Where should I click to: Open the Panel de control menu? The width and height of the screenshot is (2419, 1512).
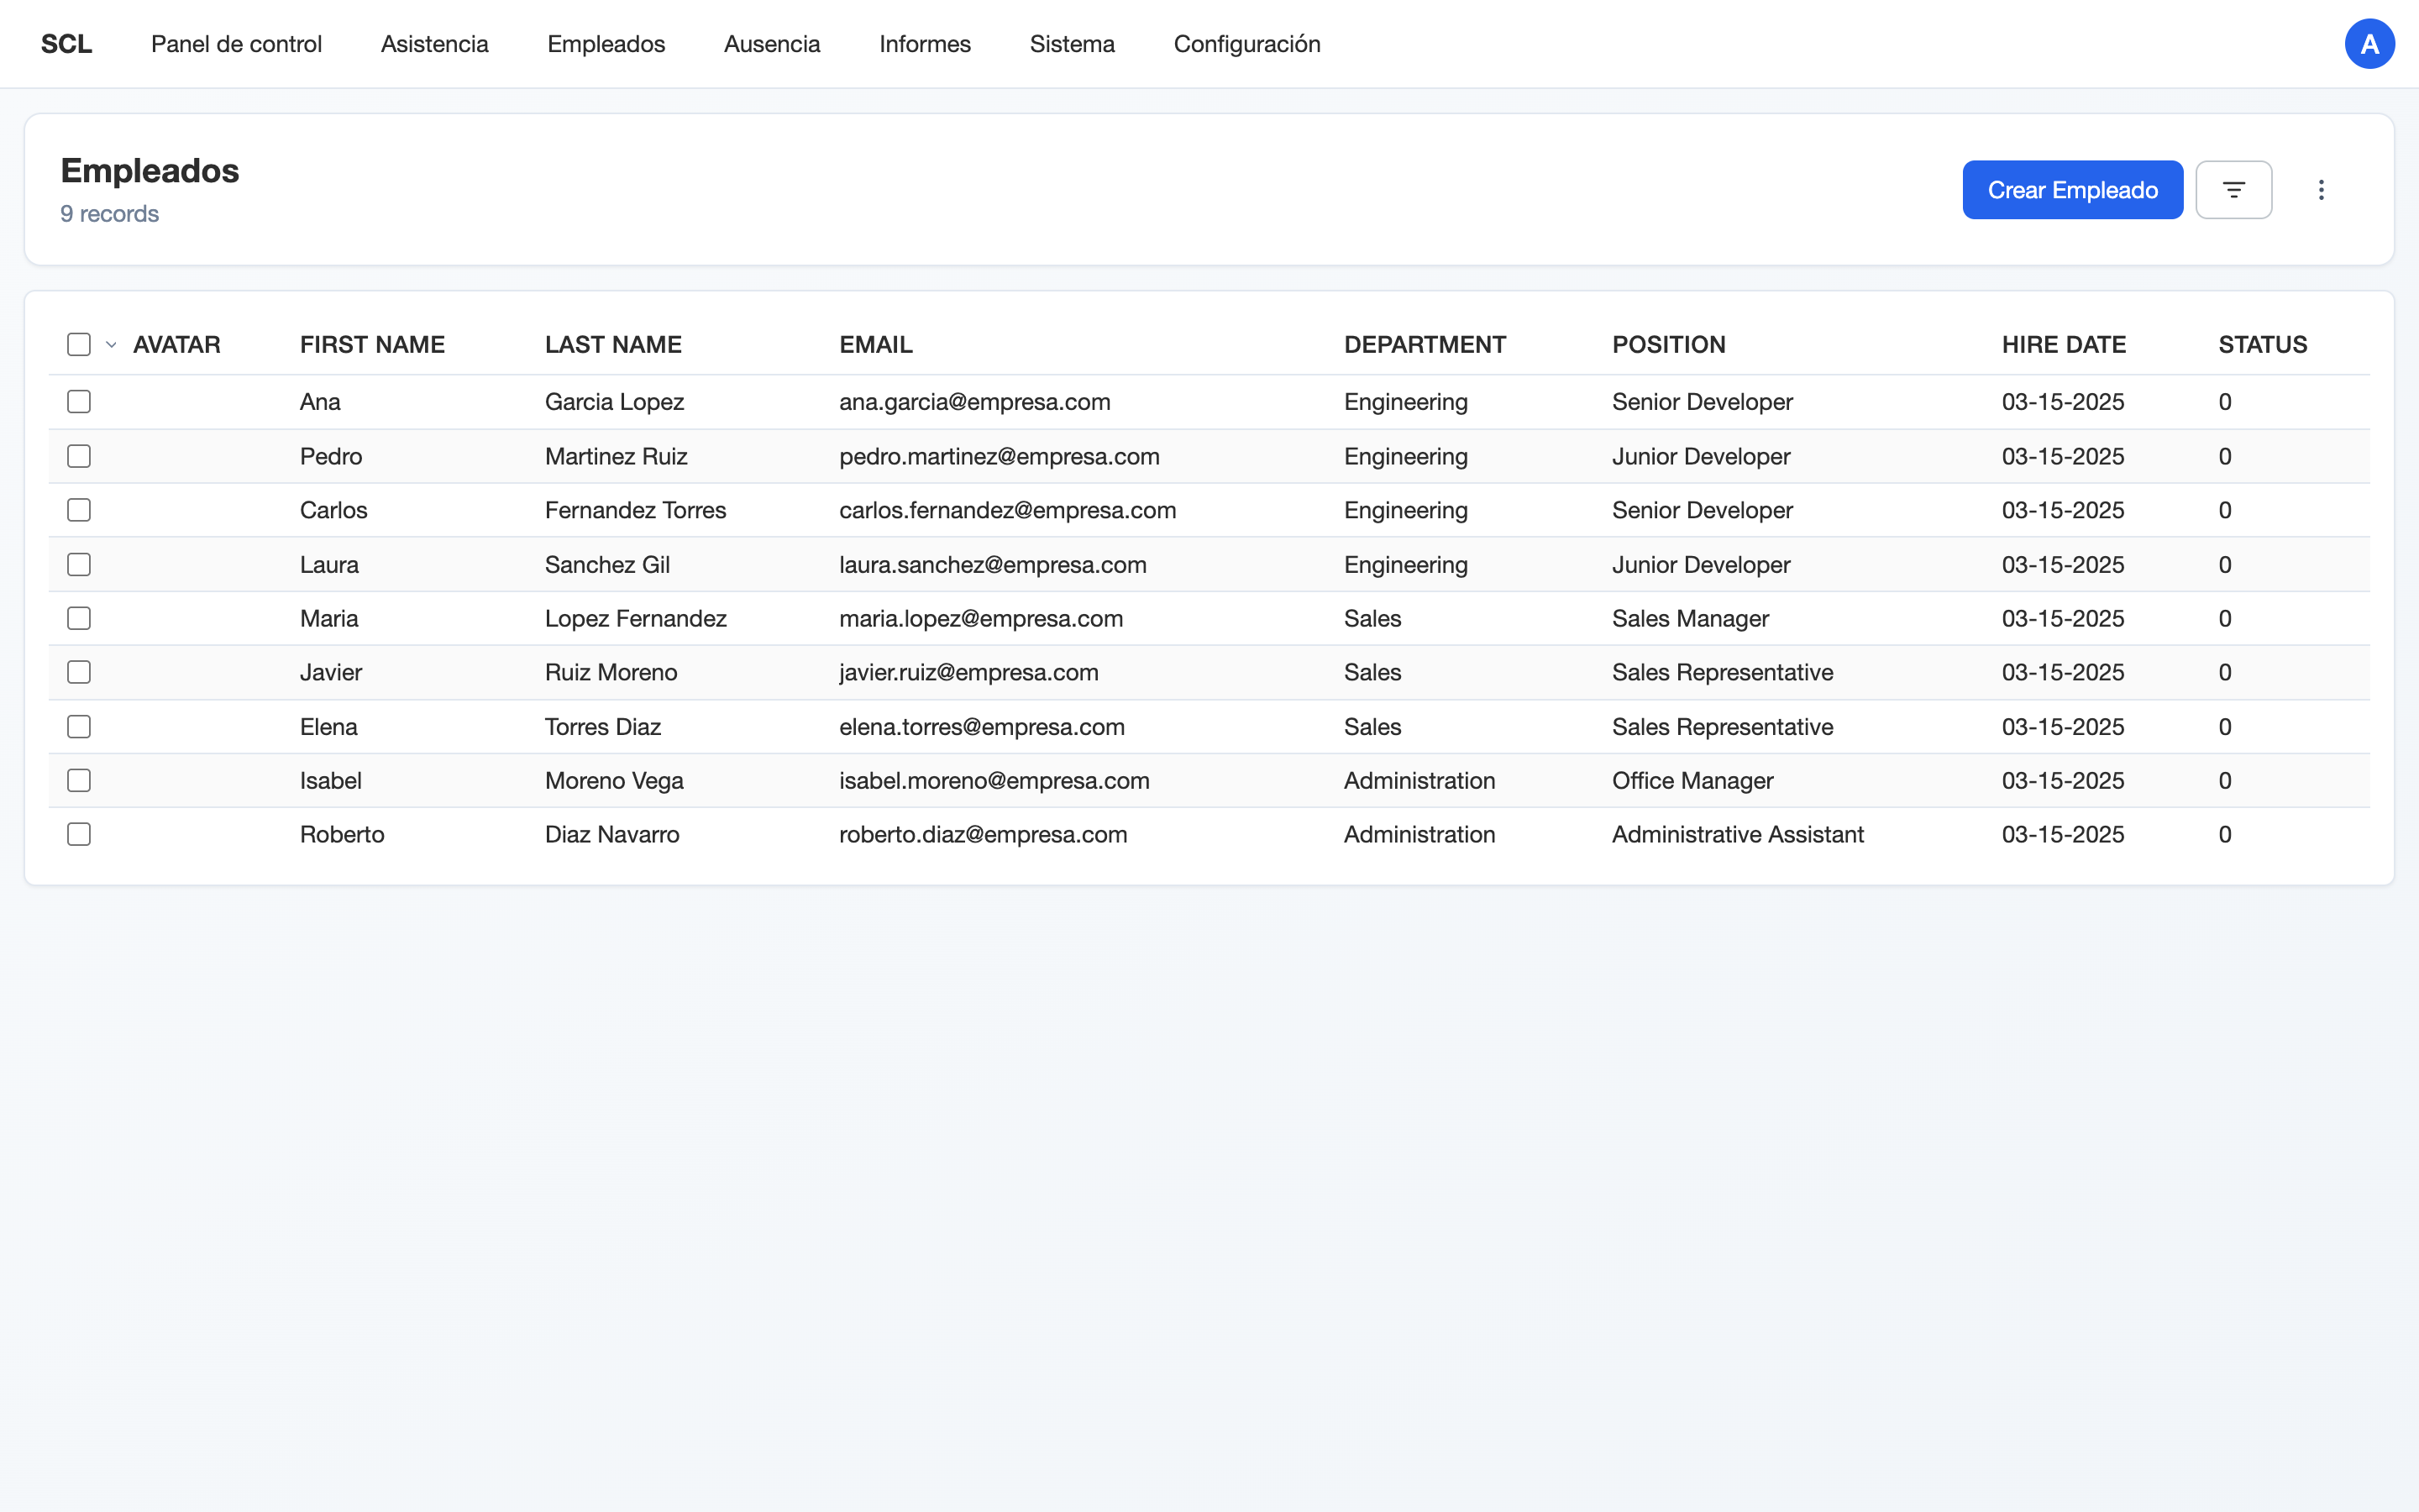(236, 43)
